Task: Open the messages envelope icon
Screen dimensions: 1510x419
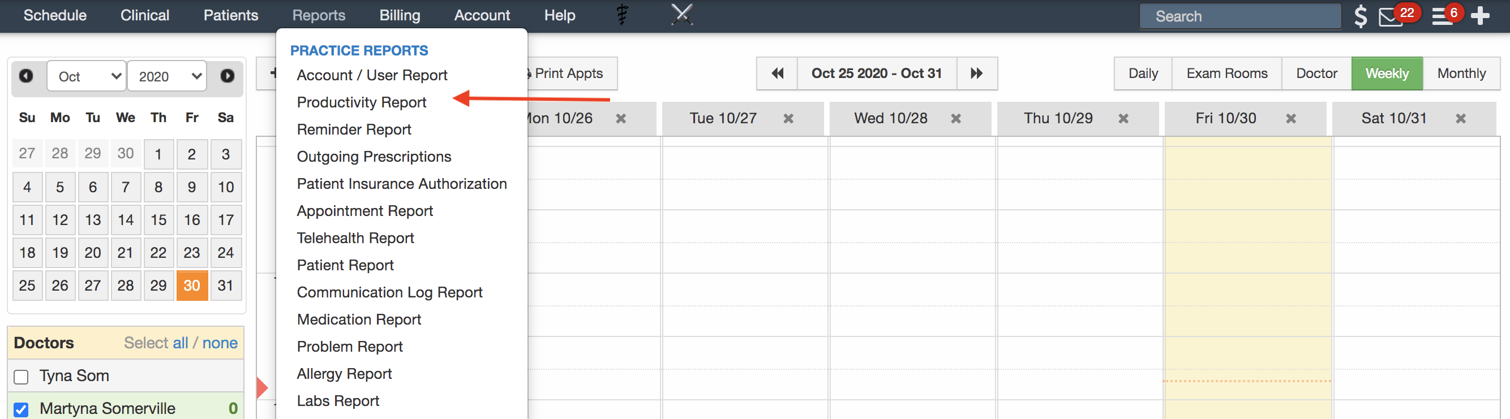Action: tap(1391, 16)
